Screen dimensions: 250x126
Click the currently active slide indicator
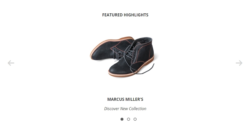coord(122,119)
